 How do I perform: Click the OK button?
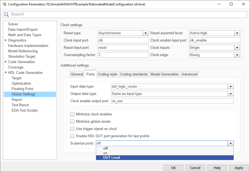[x=173, y=168]
